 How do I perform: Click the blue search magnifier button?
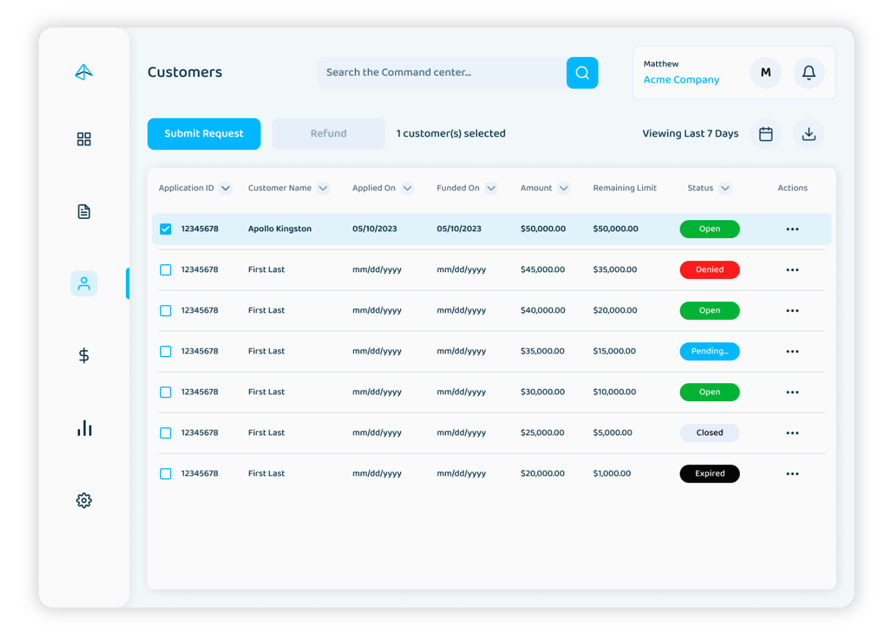point(582,73)
